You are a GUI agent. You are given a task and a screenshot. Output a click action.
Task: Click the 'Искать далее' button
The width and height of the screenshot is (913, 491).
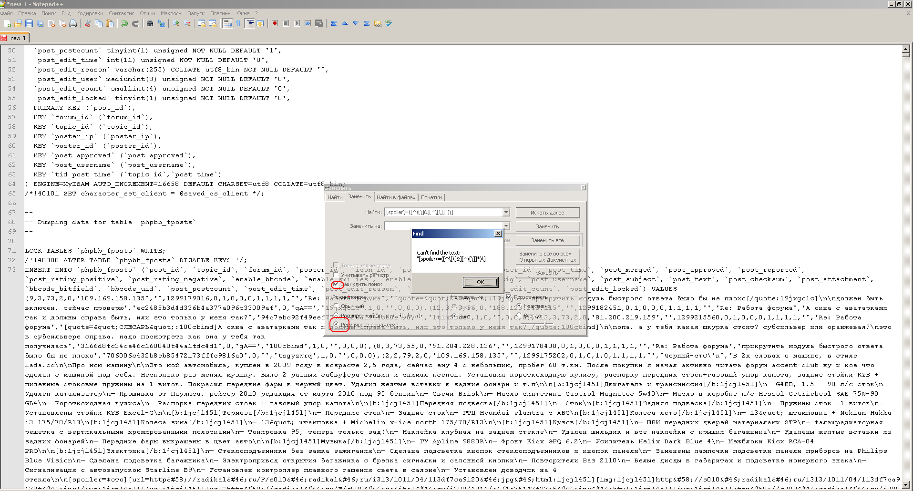547,213
